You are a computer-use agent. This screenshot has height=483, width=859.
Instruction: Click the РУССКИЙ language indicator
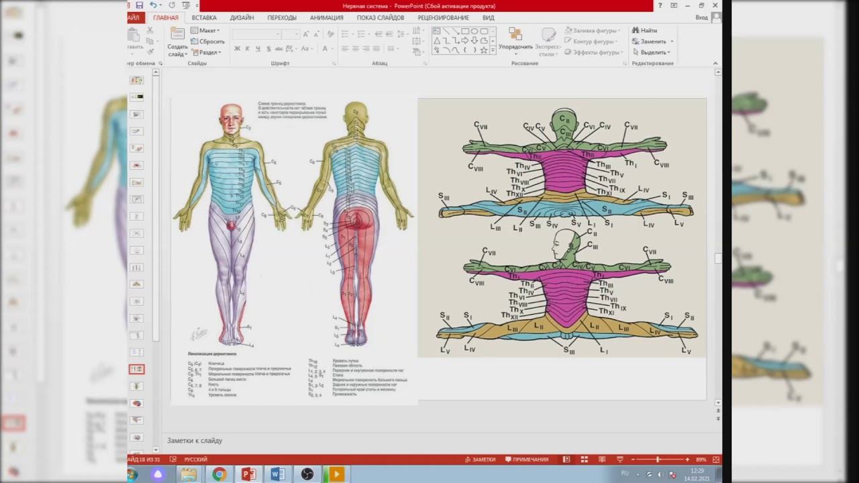(x=196, y=460)
